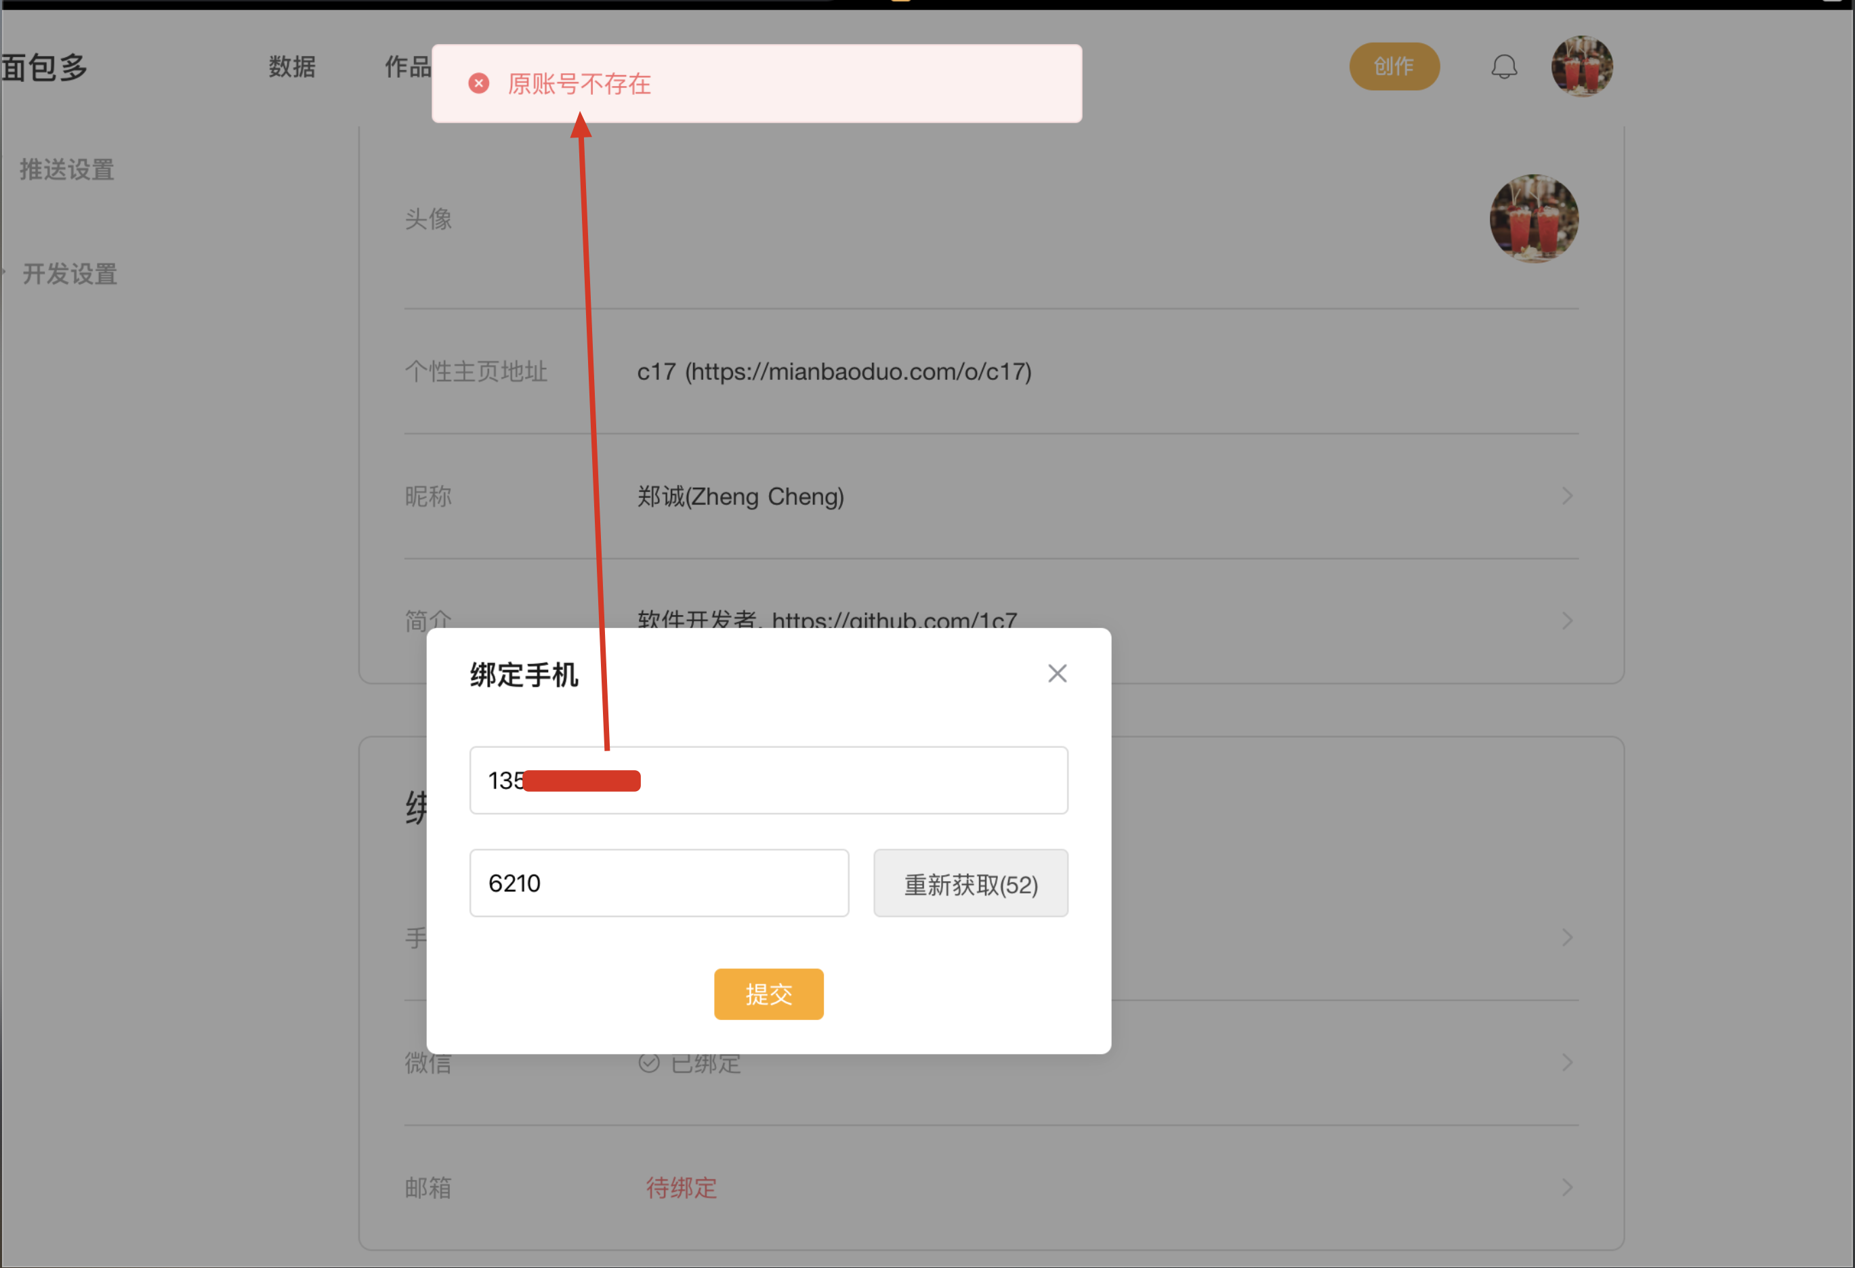Expand the 简介 row chevron
This screenshot has width=1855, height=1268.
(1567, 621)
